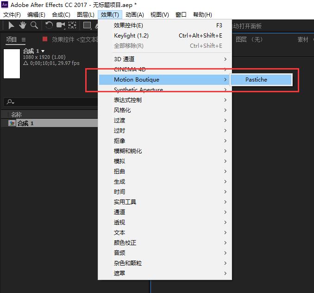314x293 pixels.
Task: Expand the 模糊和锐化 submenu
Action: 165,151
